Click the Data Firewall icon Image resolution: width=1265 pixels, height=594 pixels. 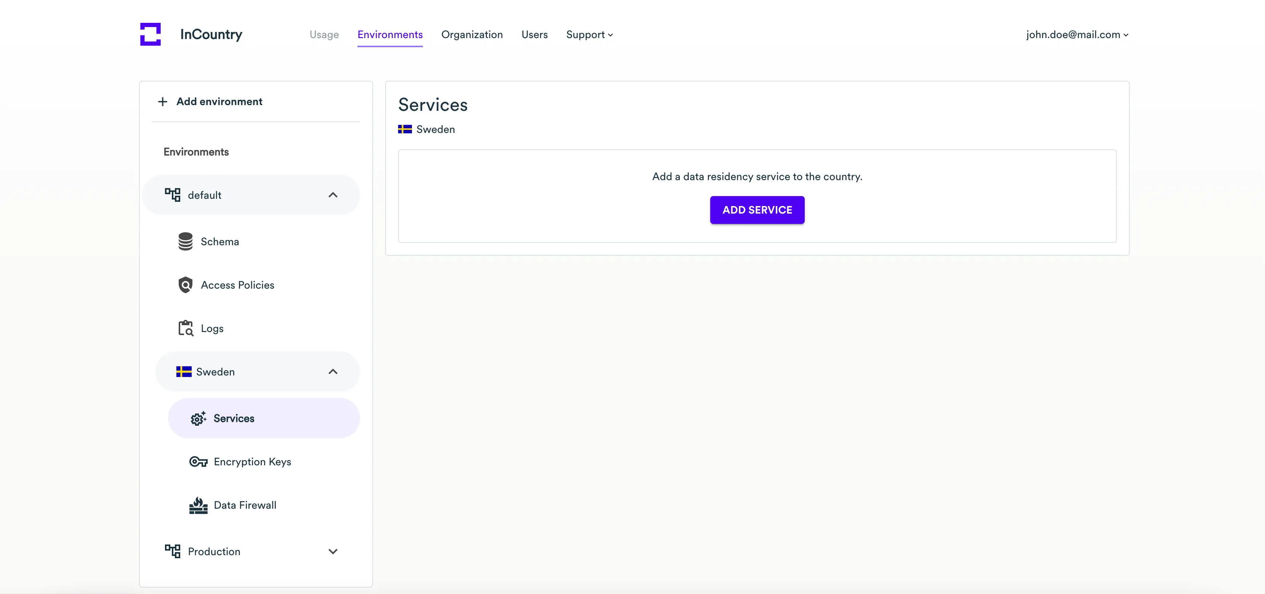(199, 505)
